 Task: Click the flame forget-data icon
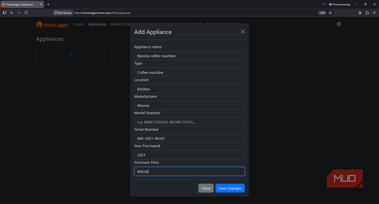tap(360, 13)
